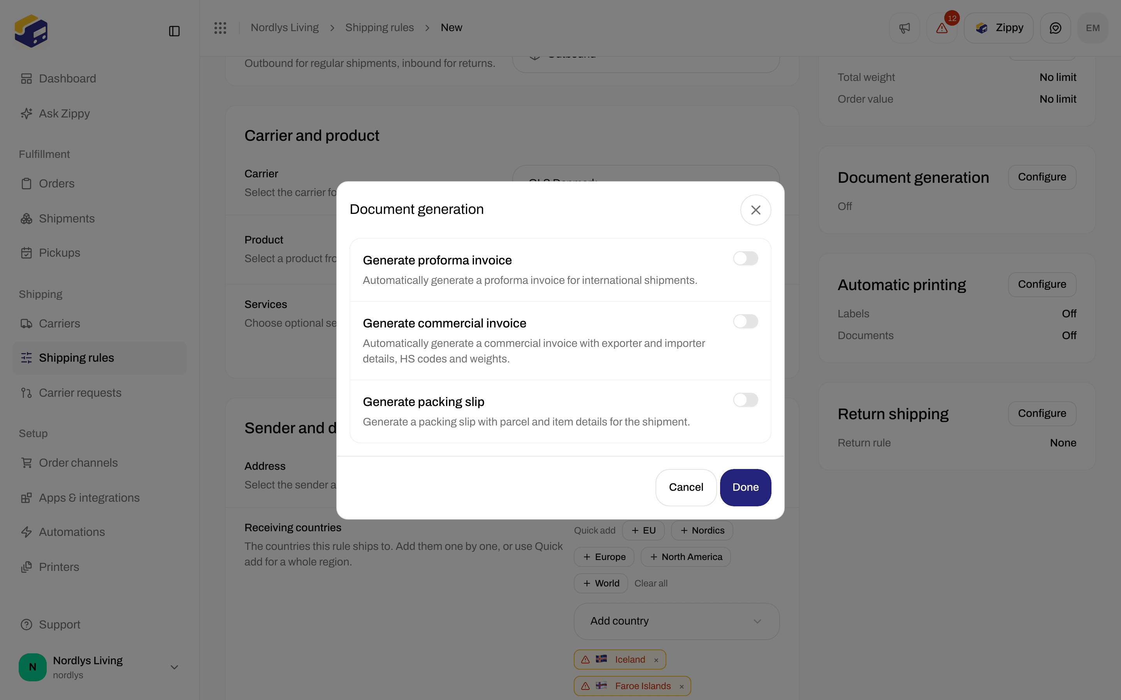Open Support in sidebar
The width and height of the screenshot is (1121, 700).
click(x=100, y=625)
